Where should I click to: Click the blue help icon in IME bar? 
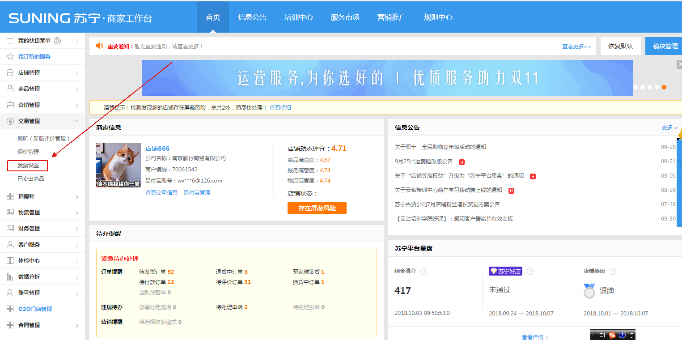click(x=622, y=335)
